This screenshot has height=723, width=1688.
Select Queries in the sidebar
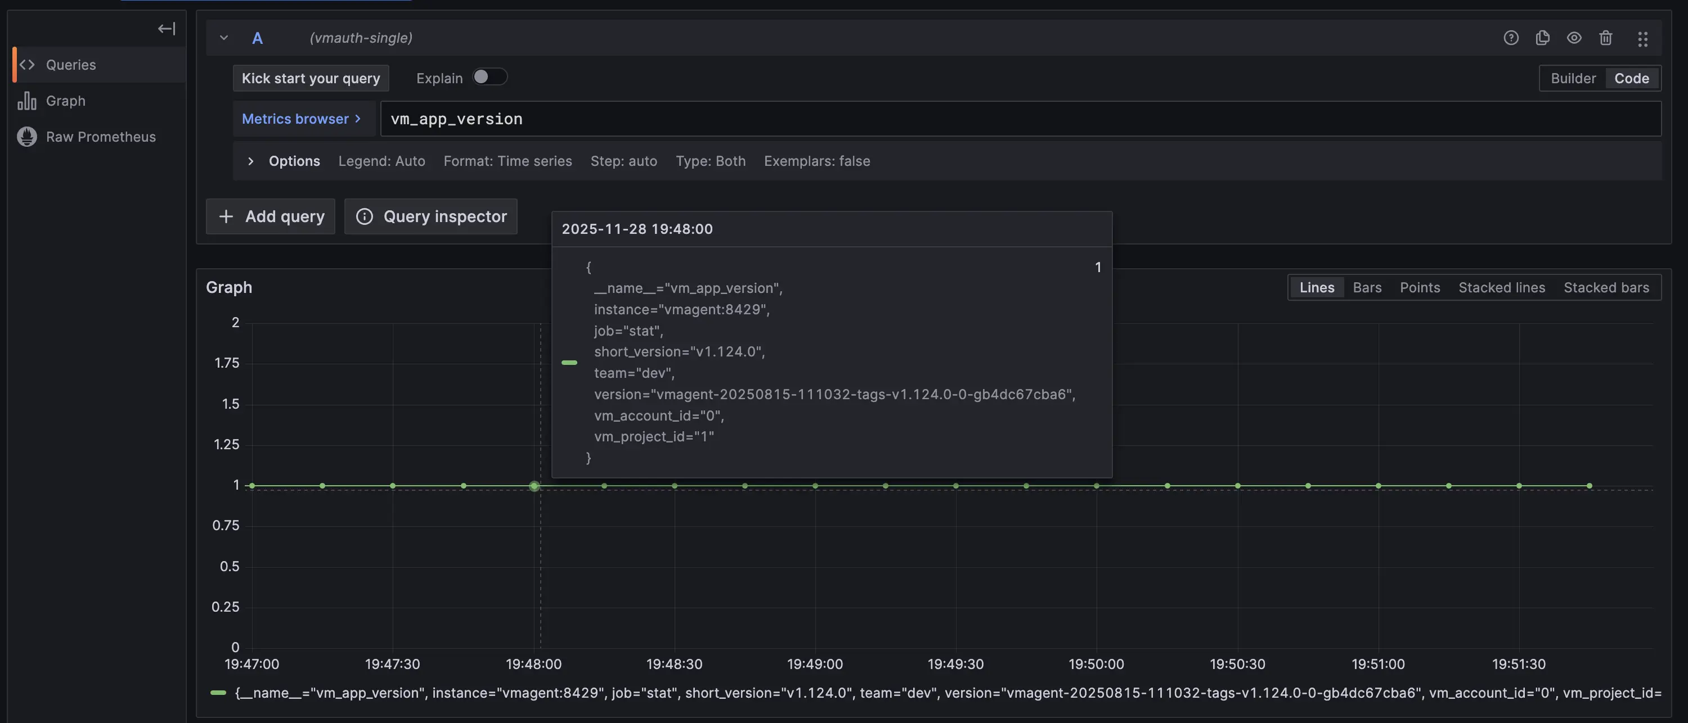click(x=71, y=65)
